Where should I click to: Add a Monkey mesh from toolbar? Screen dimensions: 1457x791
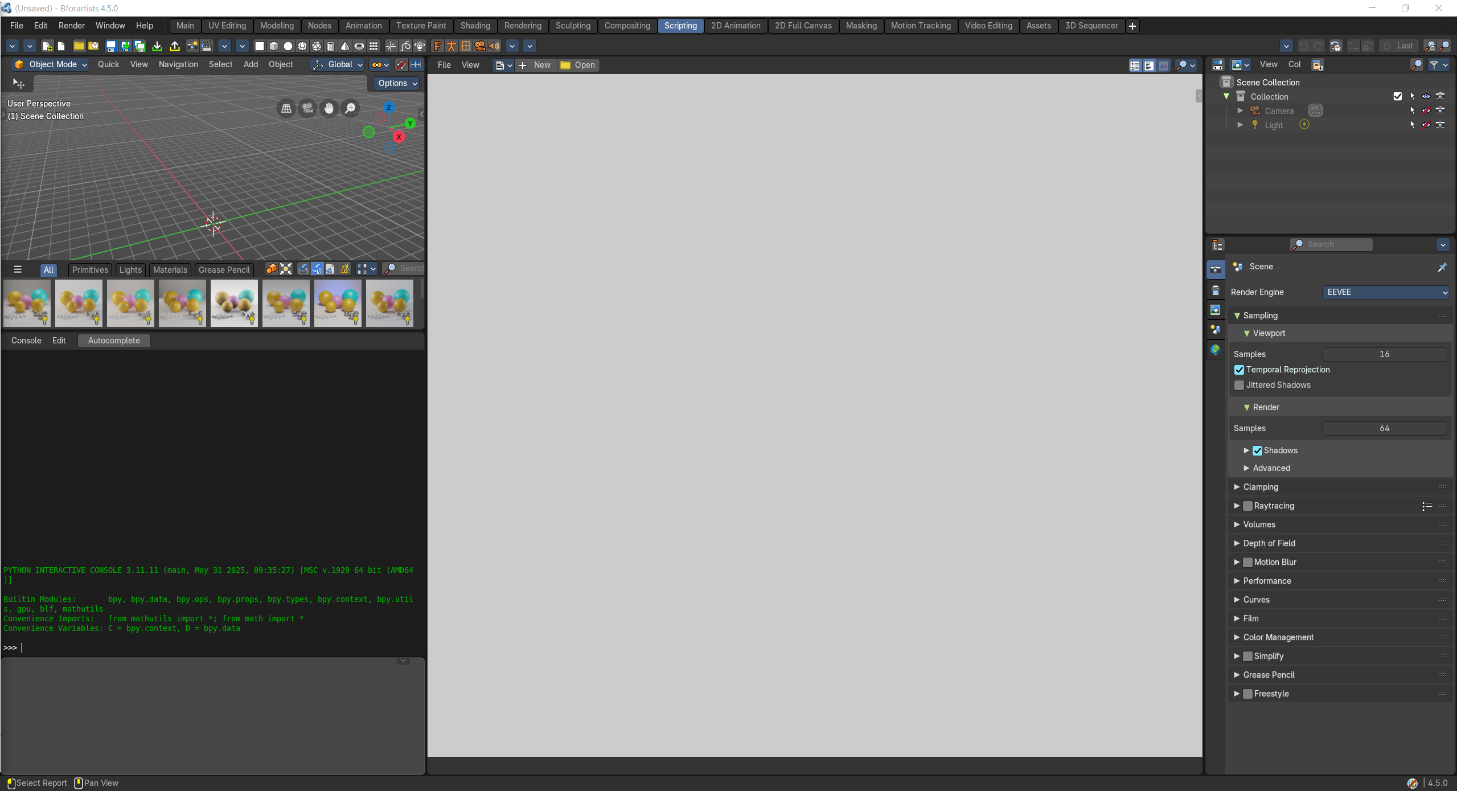pyautogui.click(x=420, y=46)
